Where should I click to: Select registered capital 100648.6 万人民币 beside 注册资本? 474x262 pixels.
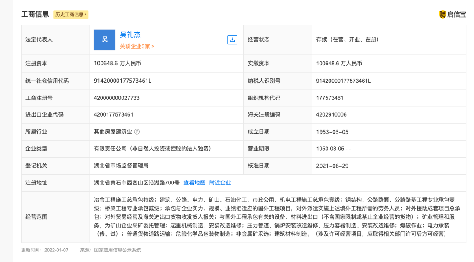pyautogui.click(x=118, y=64)
